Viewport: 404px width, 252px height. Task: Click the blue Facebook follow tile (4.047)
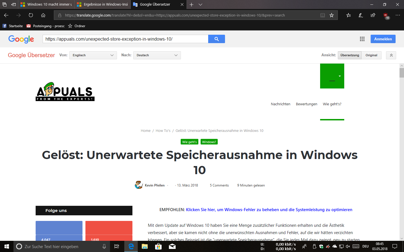click(59, 231)
